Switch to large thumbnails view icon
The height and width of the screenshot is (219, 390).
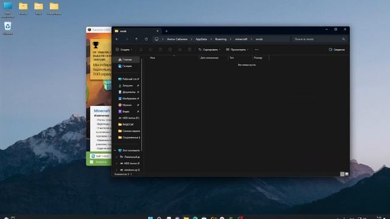pos(347,174)
